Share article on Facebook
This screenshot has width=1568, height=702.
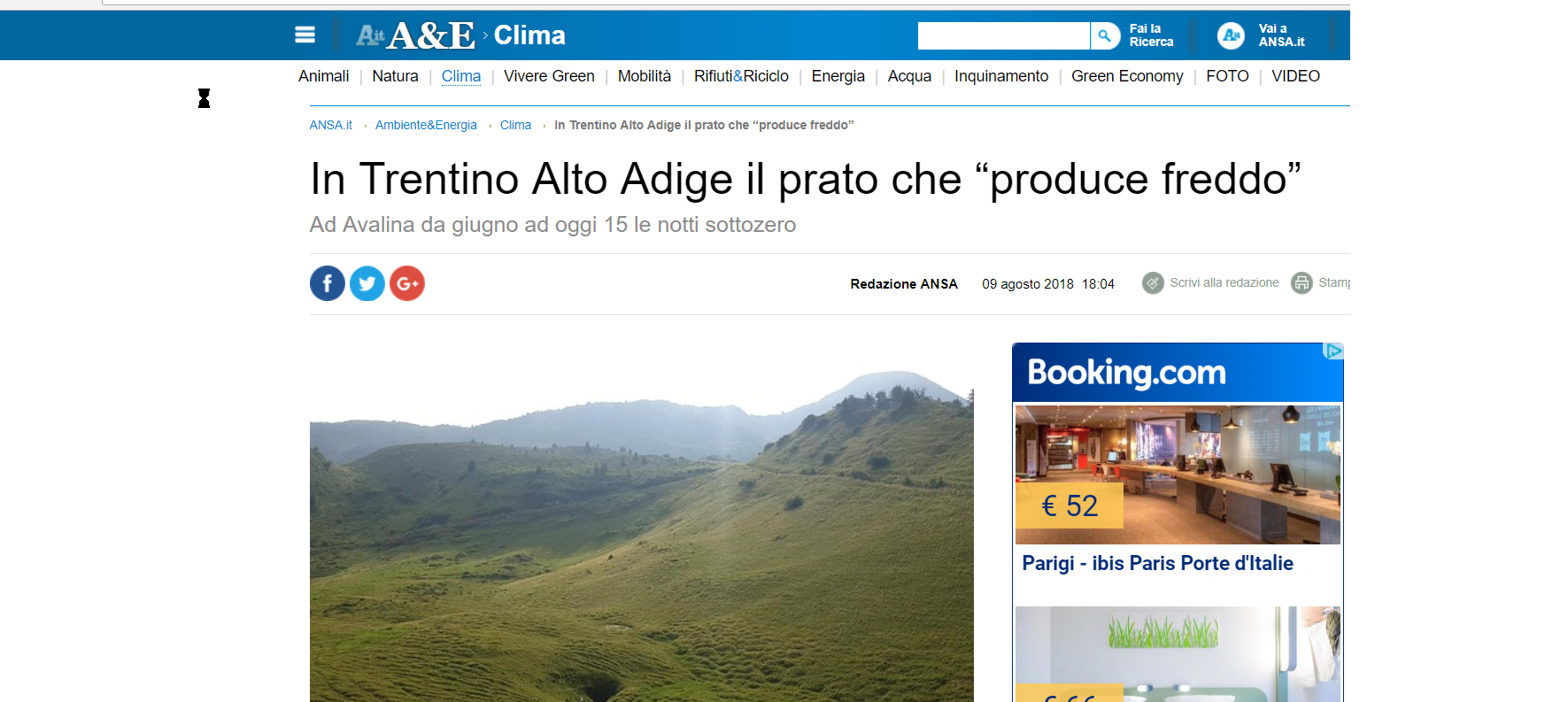[328, 283]
